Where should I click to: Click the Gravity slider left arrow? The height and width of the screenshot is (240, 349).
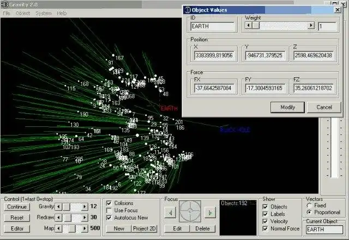point(58,207)
